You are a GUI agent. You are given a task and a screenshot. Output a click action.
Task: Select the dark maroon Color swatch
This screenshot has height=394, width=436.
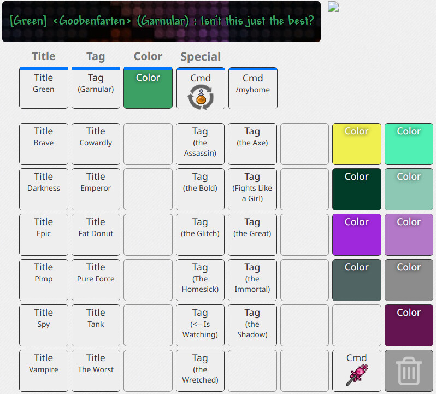pos(409,326)
